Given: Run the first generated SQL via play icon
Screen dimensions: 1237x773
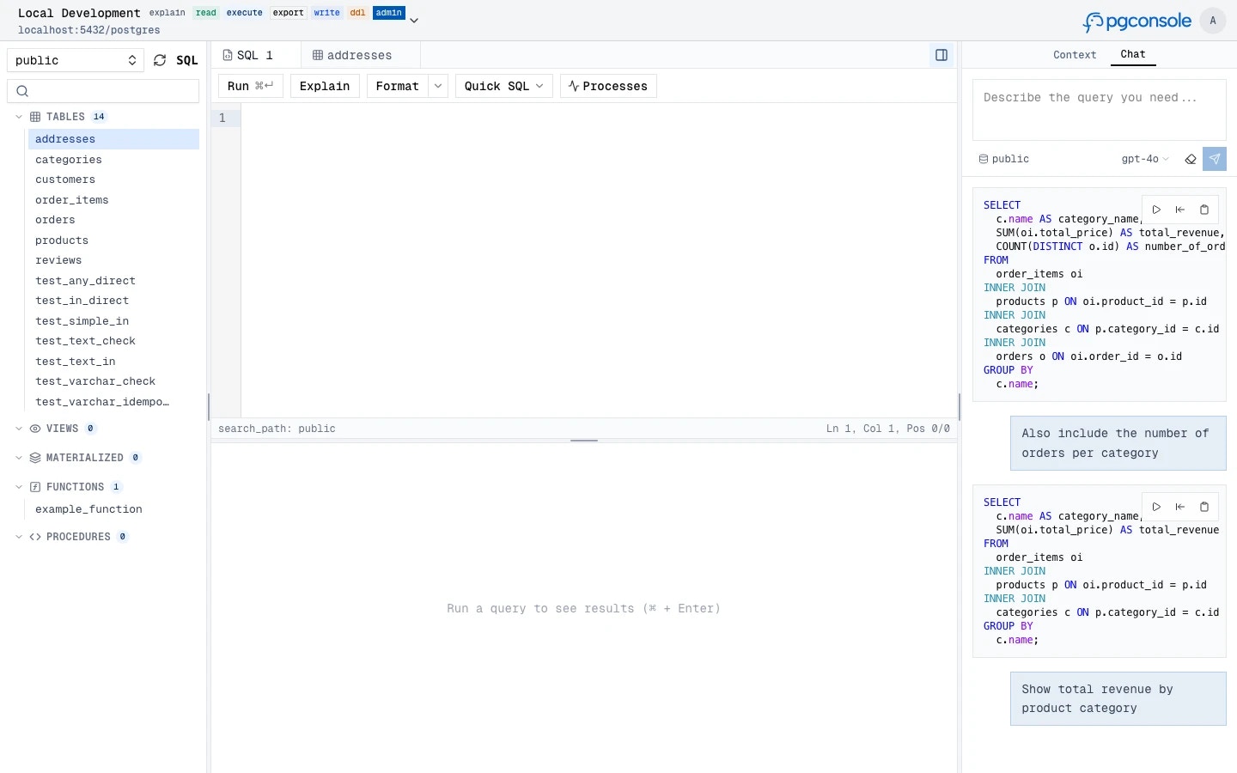Looking at the screenshot, I should click(1156, 210).
